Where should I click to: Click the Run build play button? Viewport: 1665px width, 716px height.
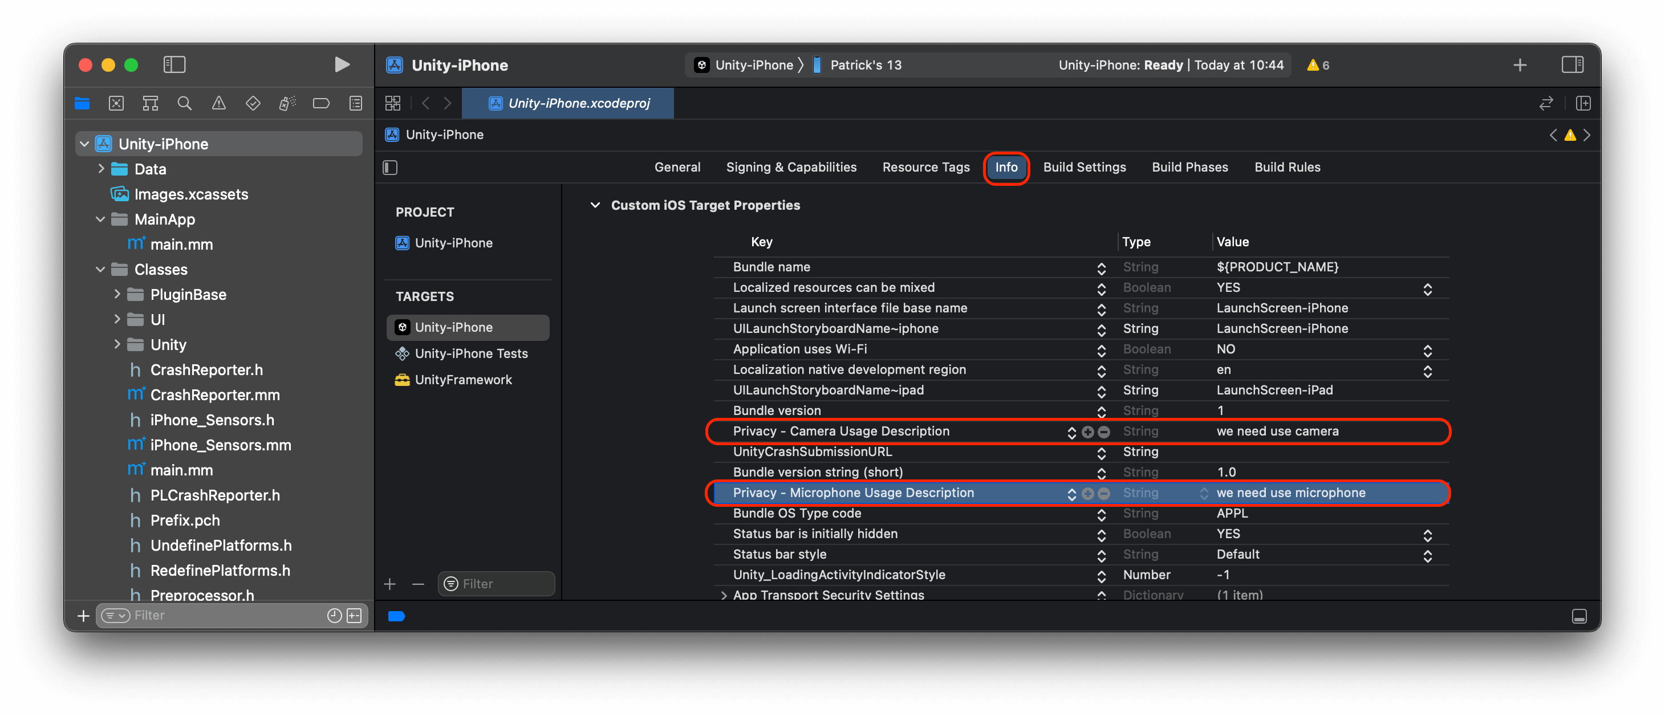coord(342,64)
